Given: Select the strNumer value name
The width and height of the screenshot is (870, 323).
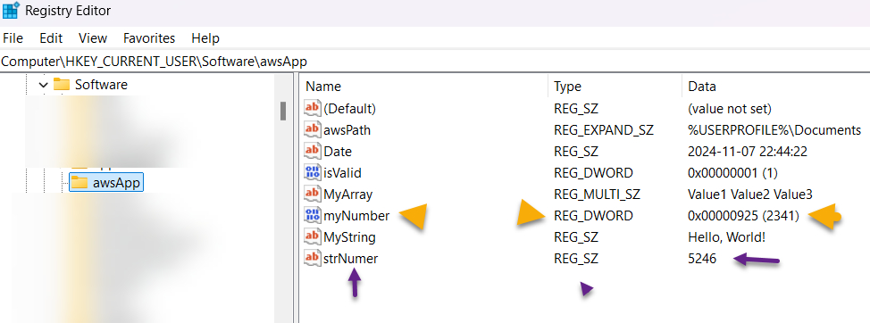Looking at the screenshot, I should tap(351, 258).
